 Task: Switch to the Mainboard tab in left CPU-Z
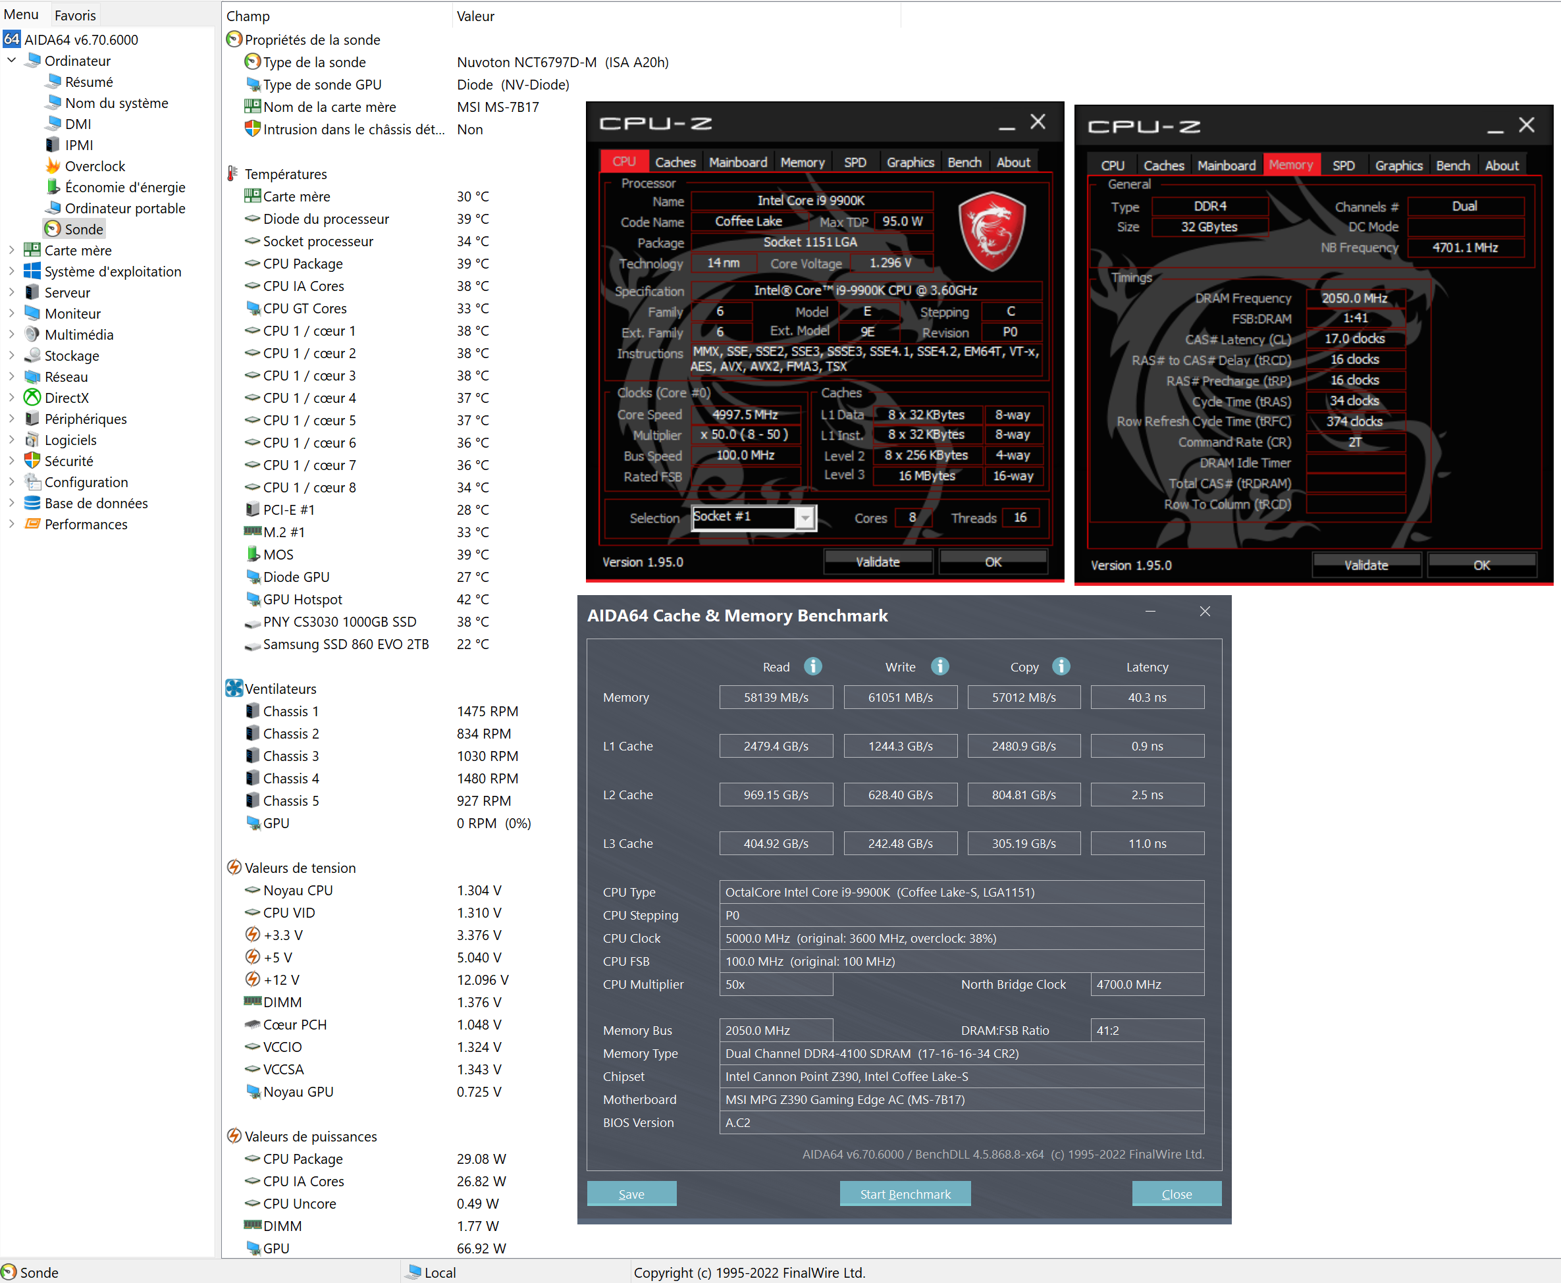click(x=737, y=162)
